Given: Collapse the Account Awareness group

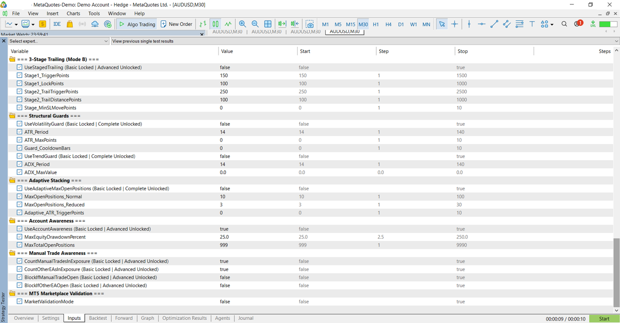Looking at the screenshot, I should tap(12, 221).
